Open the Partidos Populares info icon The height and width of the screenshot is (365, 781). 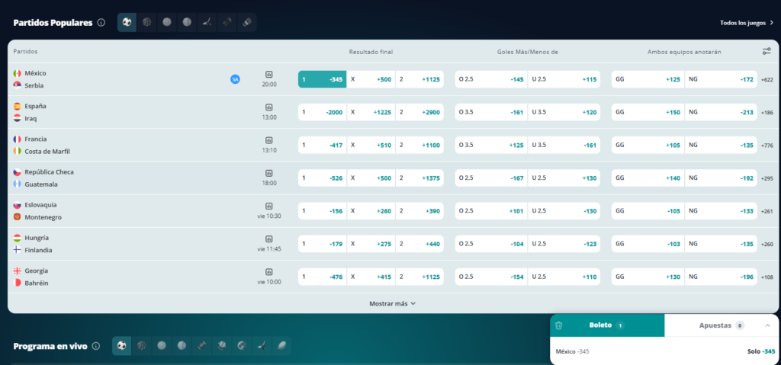101,22
